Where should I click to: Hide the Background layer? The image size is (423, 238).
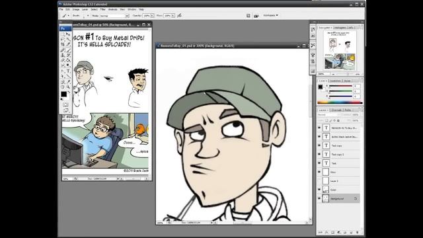pyautogui.click(x=319, y=198)
